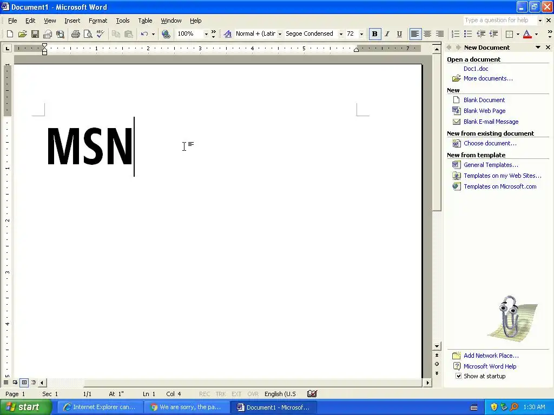Set Align Left paragraph alignment
Image resolution: width=554 pixels, height=415 pixels.
point(415,34)
